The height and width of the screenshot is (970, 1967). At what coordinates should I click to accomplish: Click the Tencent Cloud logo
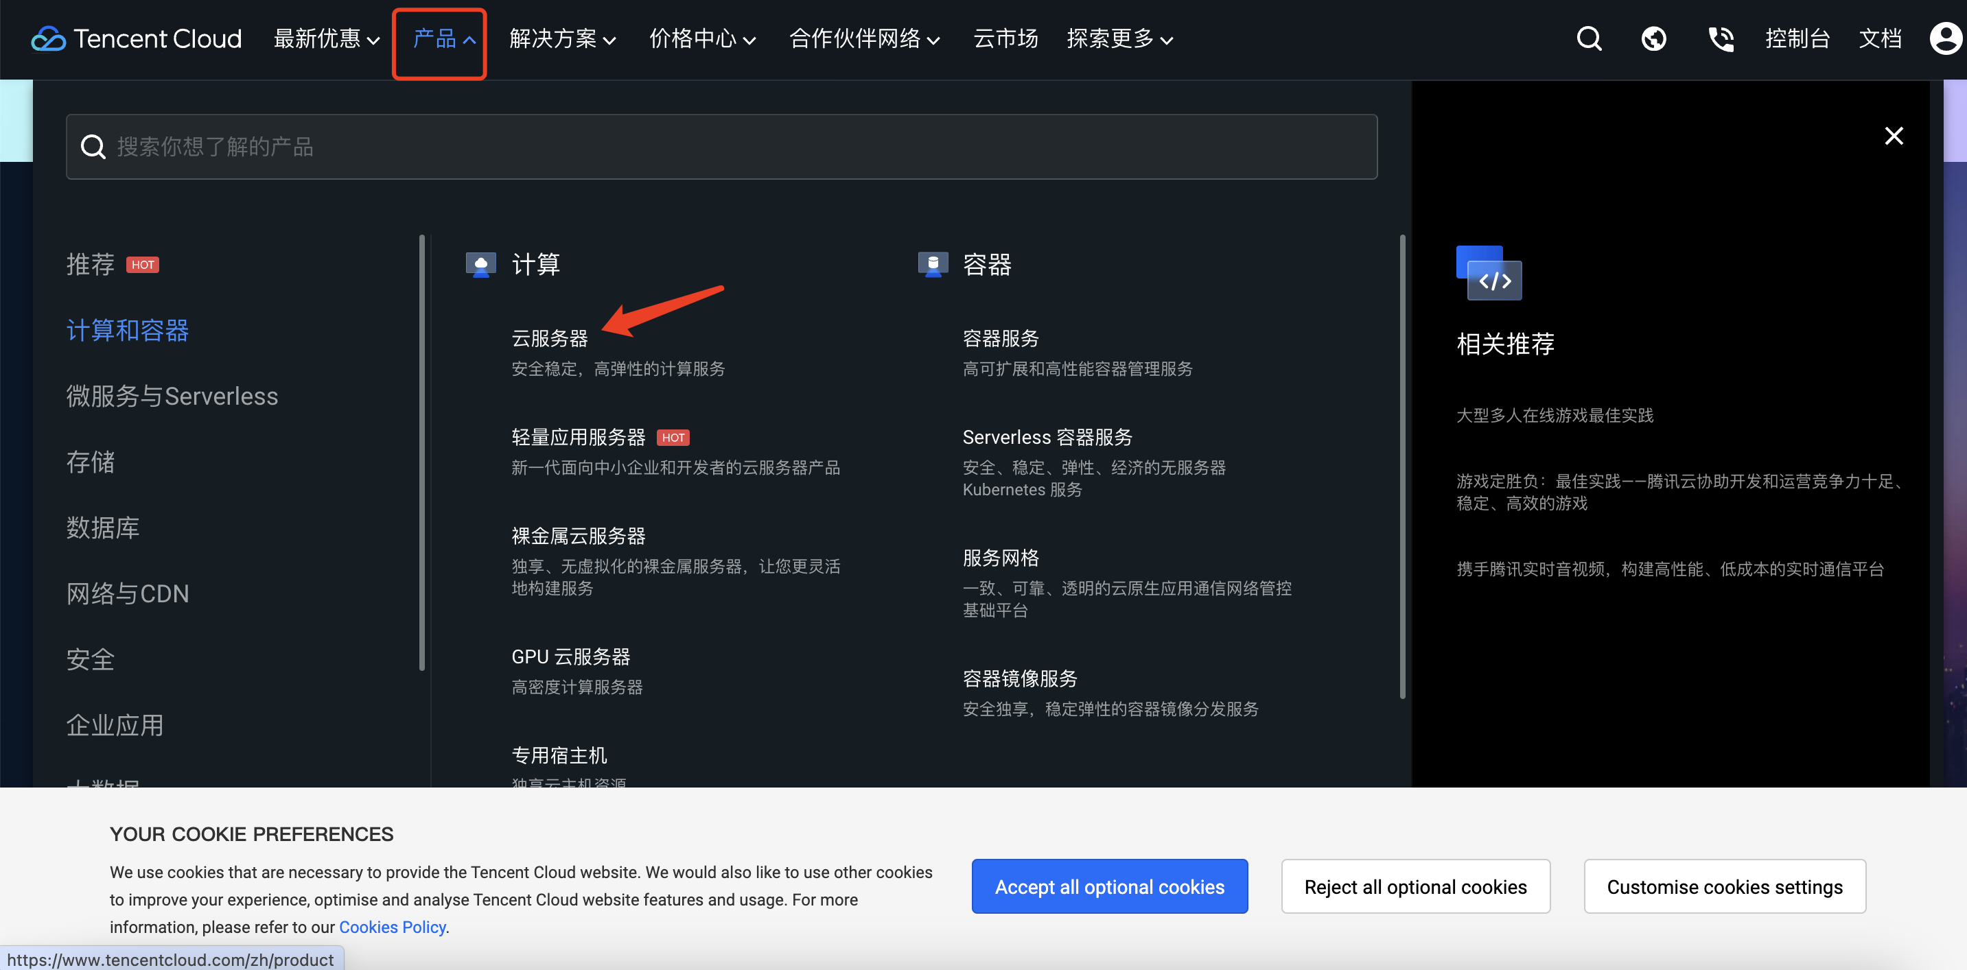point(136,38)
